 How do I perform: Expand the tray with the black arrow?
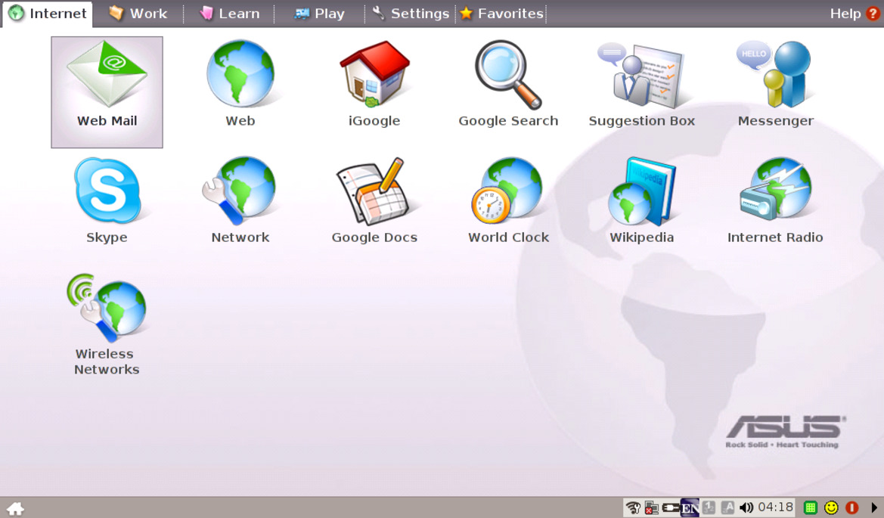pyautogui.click(x=874, y=508)
